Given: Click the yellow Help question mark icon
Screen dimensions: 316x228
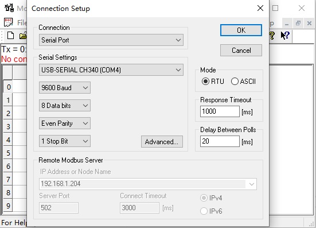Looking at the screenshot, I should click(x=272, y=36).
